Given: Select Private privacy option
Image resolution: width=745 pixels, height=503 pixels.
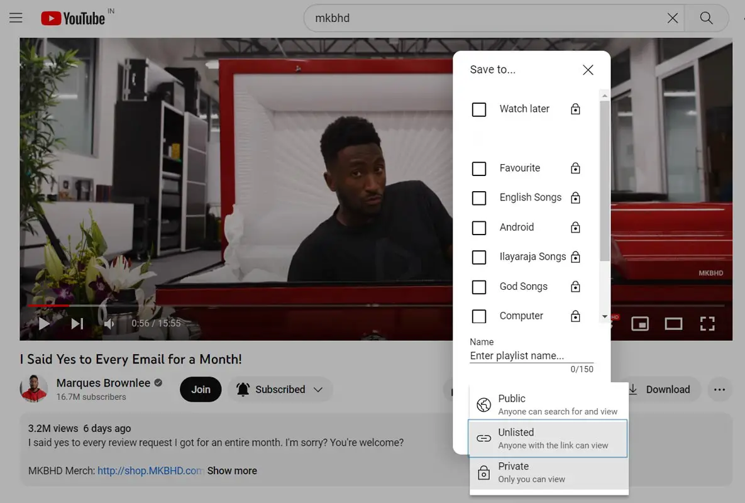Looking at the screenshot, I should [x=548, y=472].
